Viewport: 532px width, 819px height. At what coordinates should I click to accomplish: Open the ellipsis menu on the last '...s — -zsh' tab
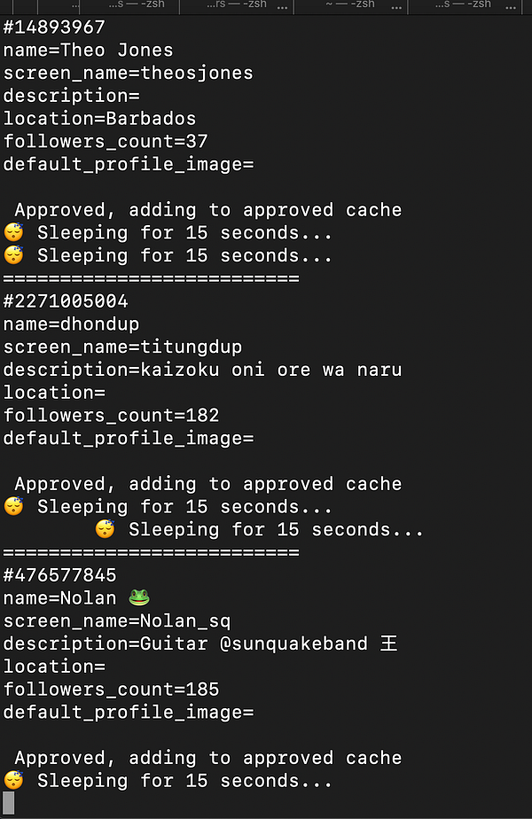click(511, 6)
